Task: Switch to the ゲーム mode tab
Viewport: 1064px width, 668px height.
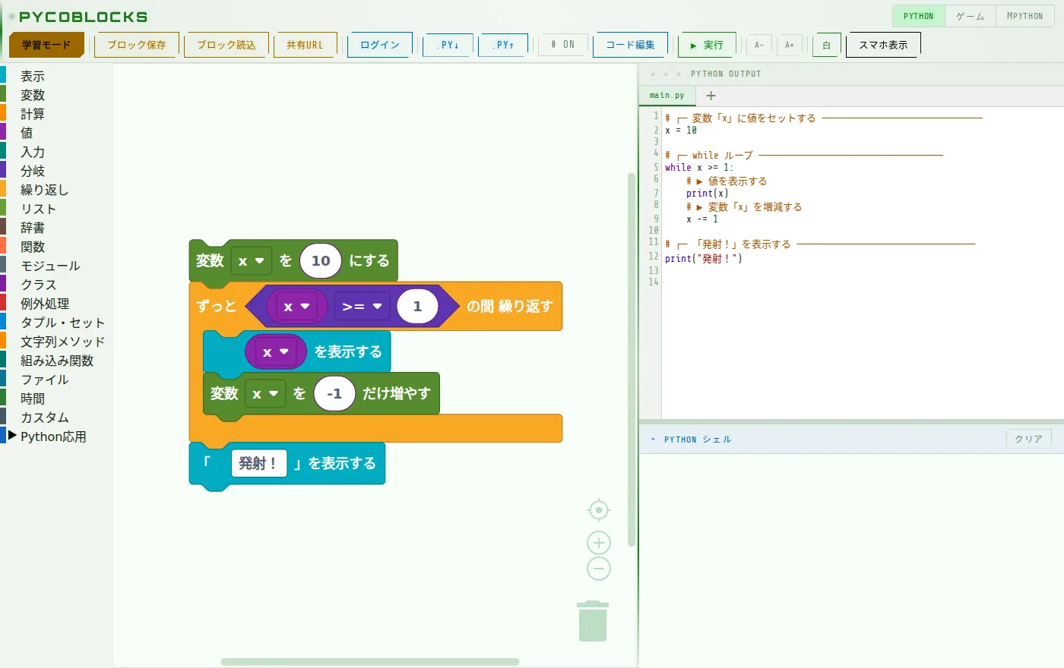Action: click(x=971, y=16)
